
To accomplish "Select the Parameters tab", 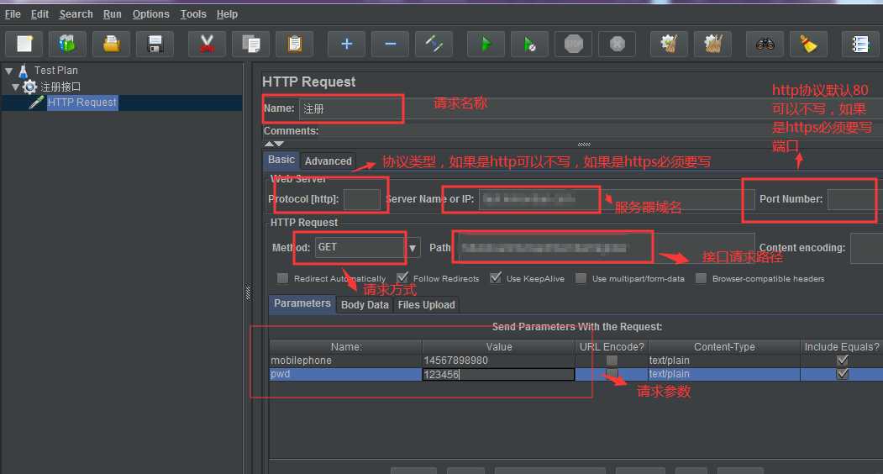I will click(302, 303).
